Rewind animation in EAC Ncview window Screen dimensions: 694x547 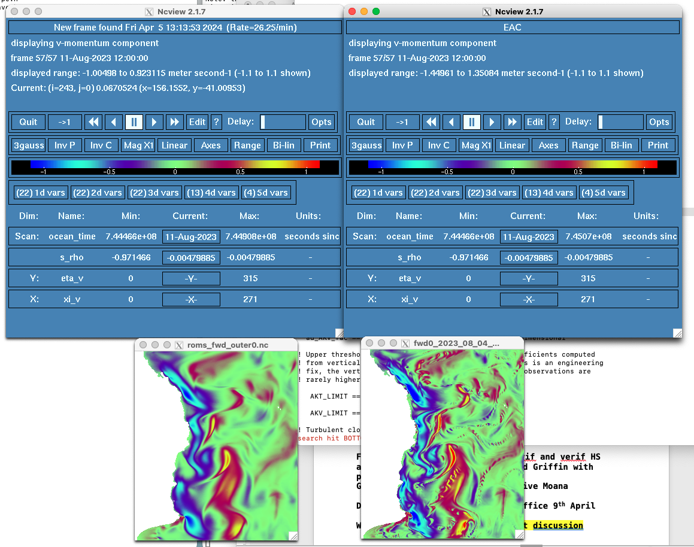tap(431, 122)
